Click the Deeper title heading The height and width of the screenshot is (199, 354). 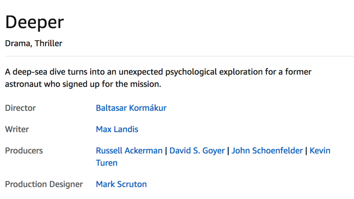click(35, 22)
